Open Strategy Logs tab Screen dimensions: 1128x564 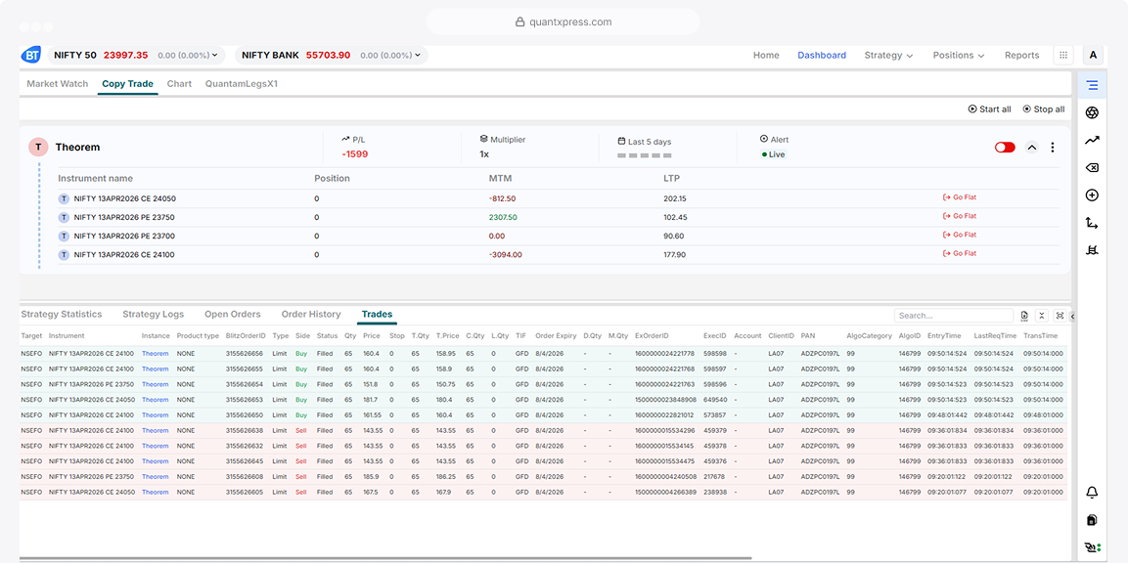tap(154, 314)
